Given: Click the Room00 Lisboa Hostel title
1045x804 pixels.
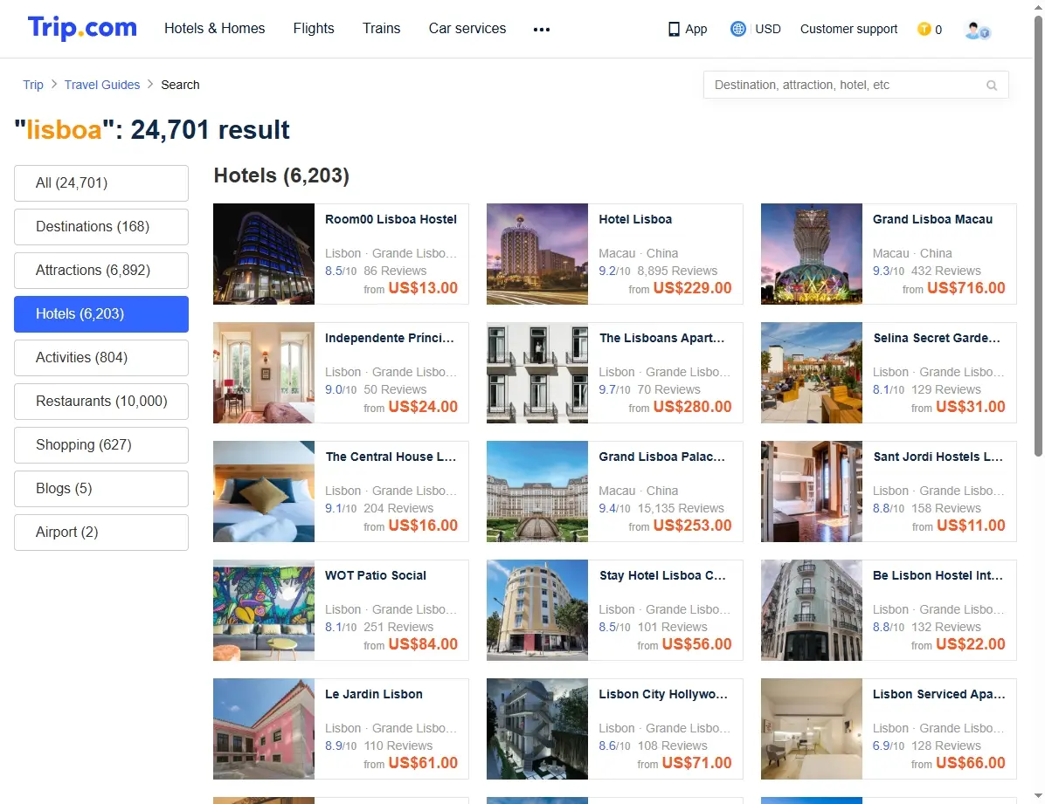Looking at the screenshot, I should [391, 219].
